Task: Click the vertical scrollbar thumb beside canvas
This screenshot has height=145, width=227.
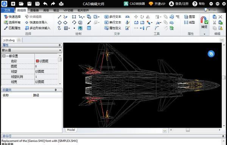Action: [224, 77]
